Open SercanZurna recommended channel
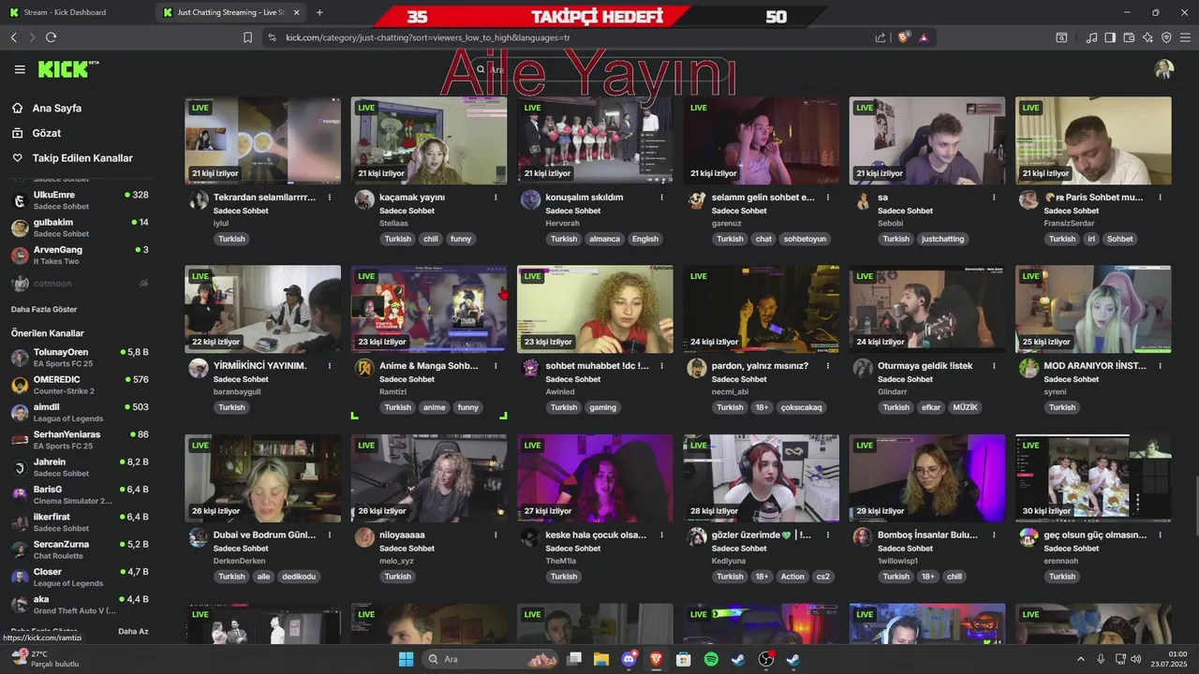The width and height of the screenshot is (1199, 674). click(x=80, y=549)
